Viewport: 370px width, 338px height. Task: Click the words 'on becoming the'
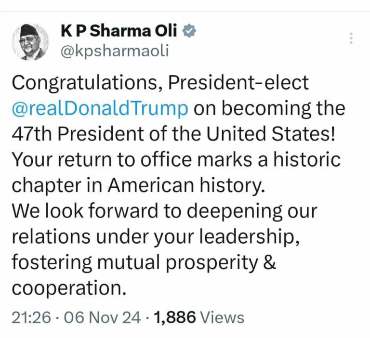point(269,108)
